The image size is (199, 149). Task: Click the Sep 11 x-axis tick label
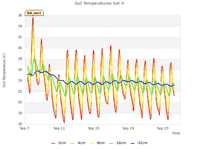(x=59, y=128)
